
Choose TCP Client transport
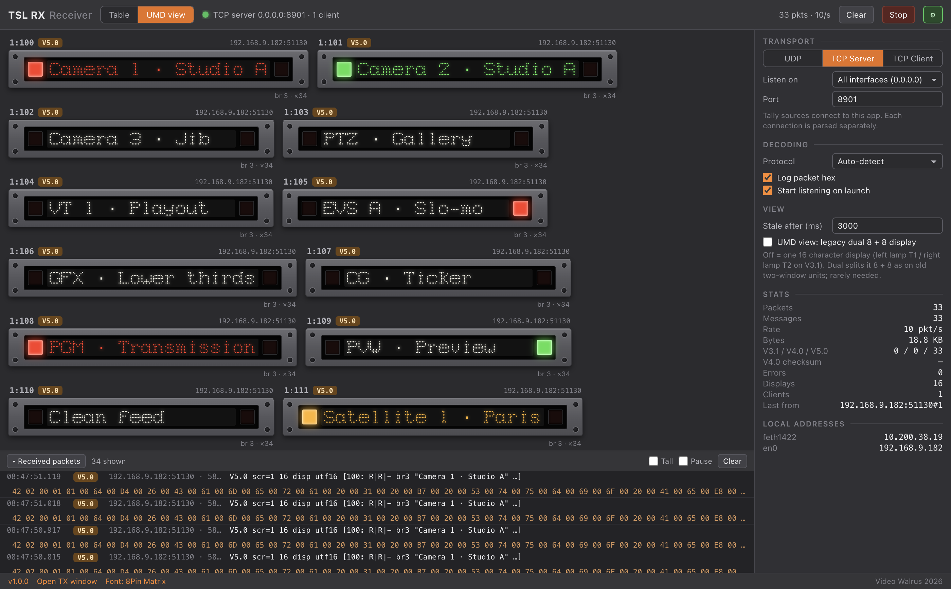pos(912,58)
